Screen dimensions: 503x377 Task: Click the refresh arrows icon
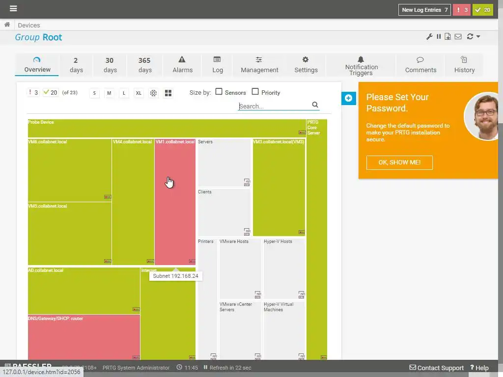click(x=470, y=36)
